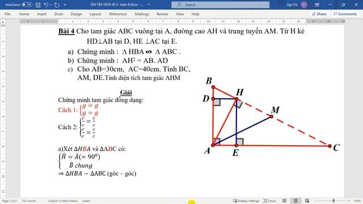Click the Share button
Image resolution: width=363 pixels, height=204 pixels.
(319, 14)
